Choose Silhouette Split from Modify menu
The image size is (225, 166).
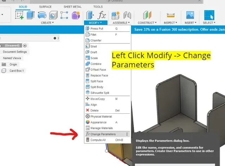click(x=108, y=93)
